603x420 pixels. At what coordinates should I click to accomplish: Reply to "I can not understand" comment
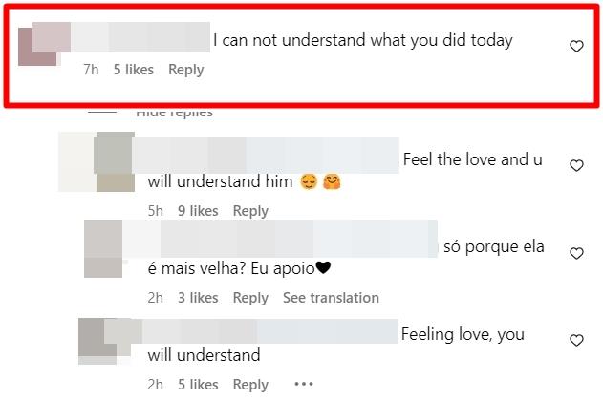186,70
